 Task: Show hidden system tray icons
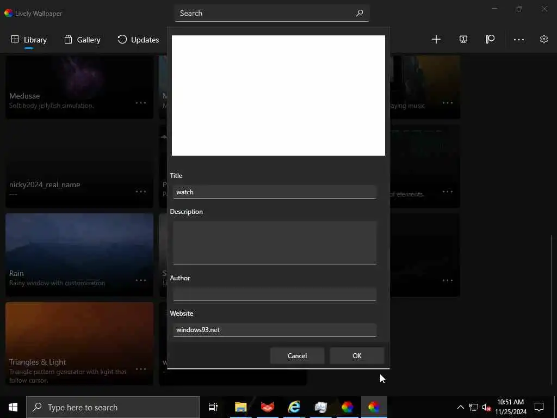point(460,407)
